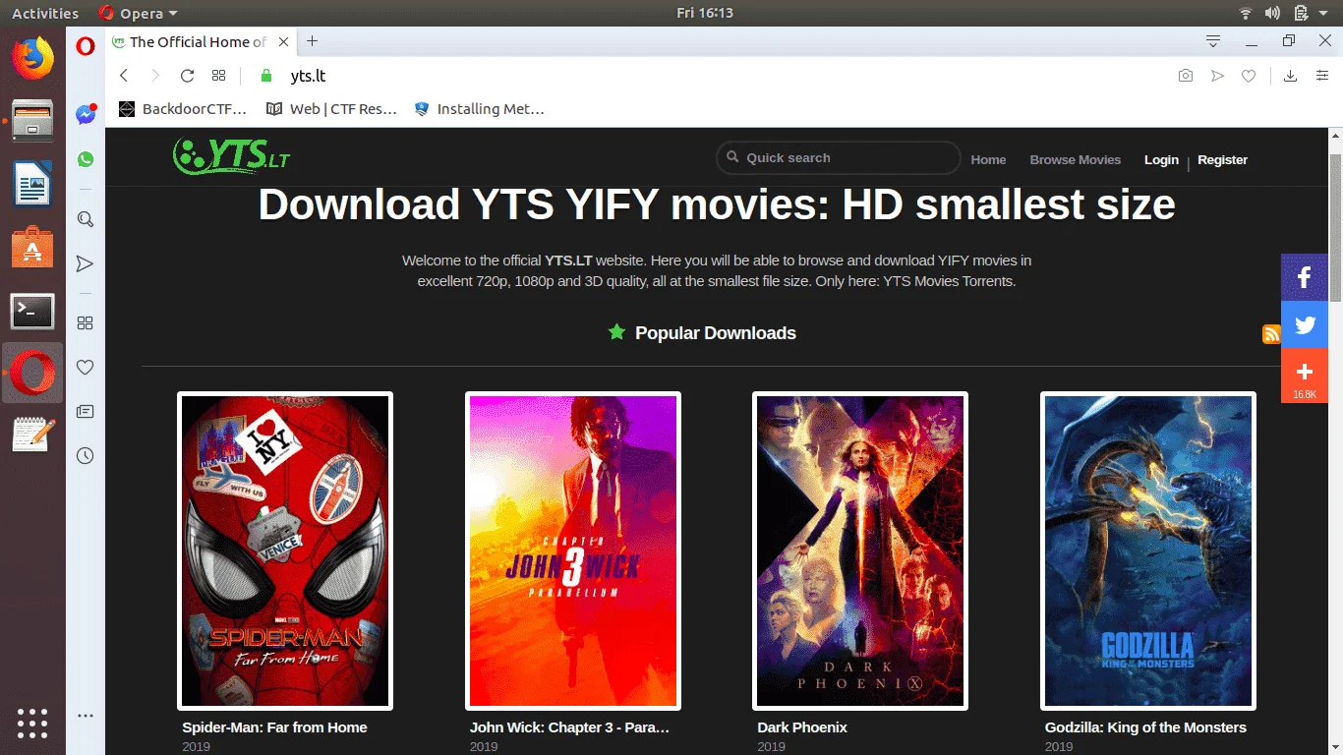Viewport: 1343px width, 755px height.
Task: Open Godzilla: King of the Monsters title
Action: 1145,727
